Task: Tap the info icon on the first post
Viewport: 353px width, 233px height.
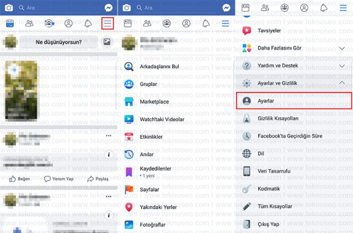Action: pyautogui.click(x=109, y=155)
